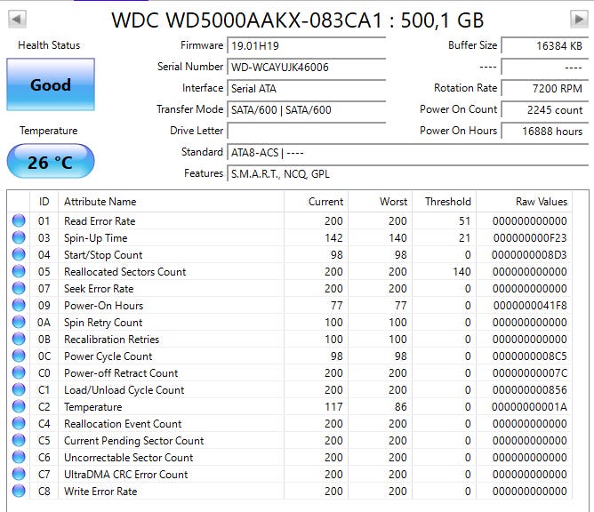
Task: Click the Standard ATA8-ACS field
Action: (x=407, y=153)
